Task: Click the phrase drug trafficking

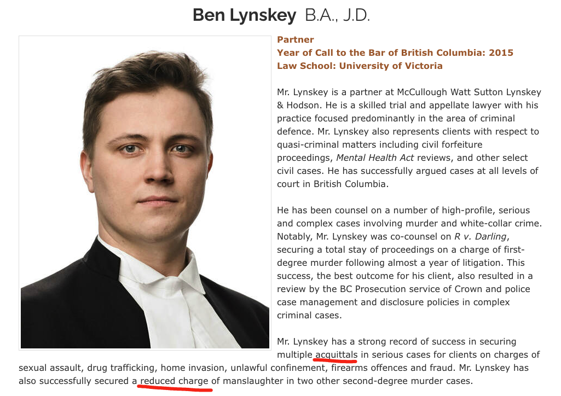Action: pyautogui.click(x=120, y=368)
